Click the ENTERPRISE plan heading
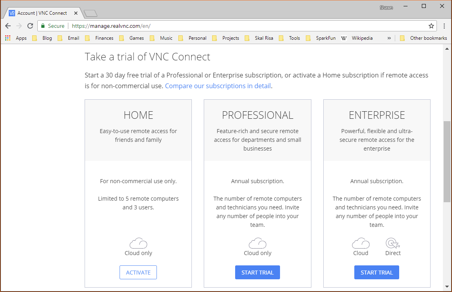Viewport: 452px width, 292px height. [377, 115]
